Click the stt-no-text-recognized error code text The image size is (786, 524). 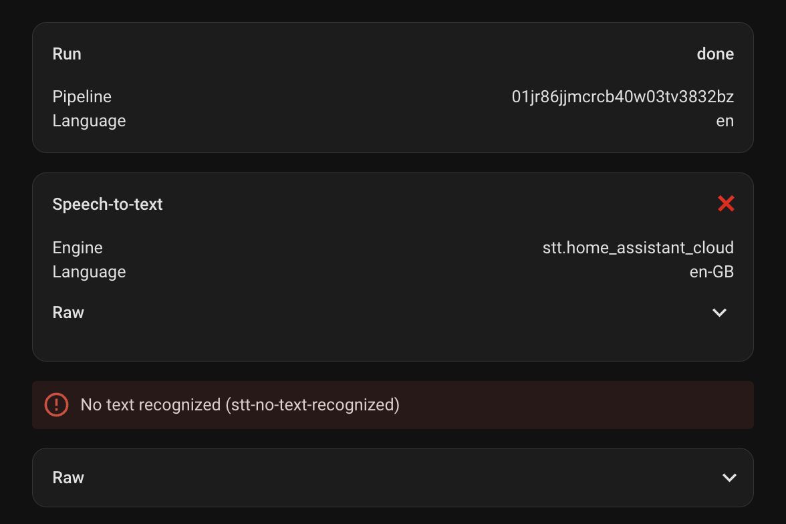(x=313, y=404)
